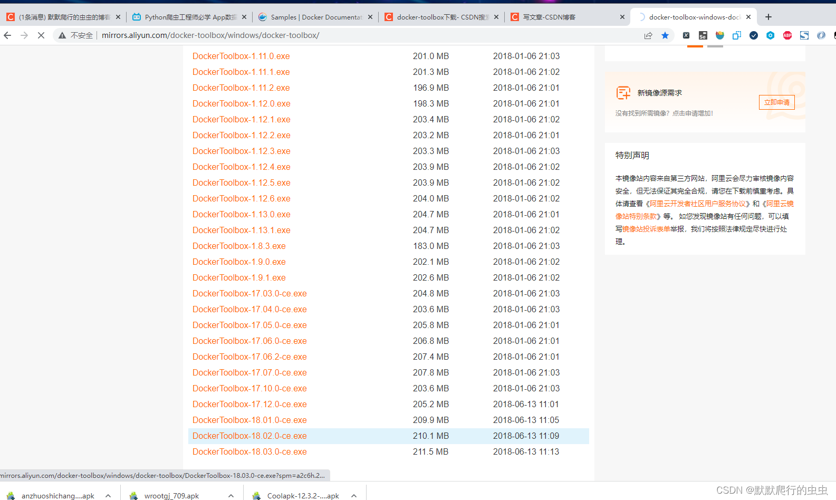
Task: Download DockerToolbox-17.05.0-ce.exe
Action: coord(249,325)
